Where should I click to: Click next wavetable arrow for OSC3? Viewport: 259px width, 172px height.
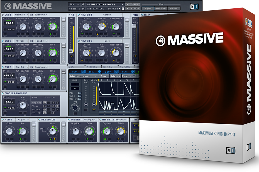33,67
